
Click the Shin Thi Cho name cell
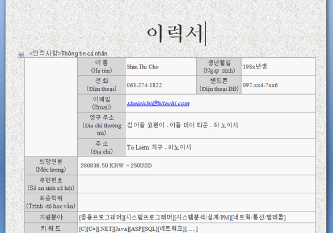pos(161,67)
